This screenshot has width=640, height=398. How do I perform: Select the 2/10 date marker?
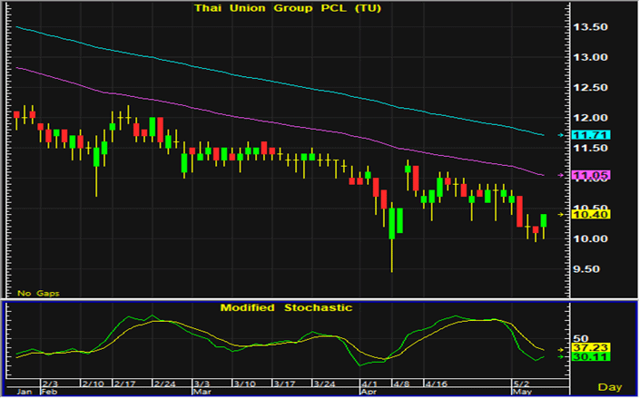94,384
